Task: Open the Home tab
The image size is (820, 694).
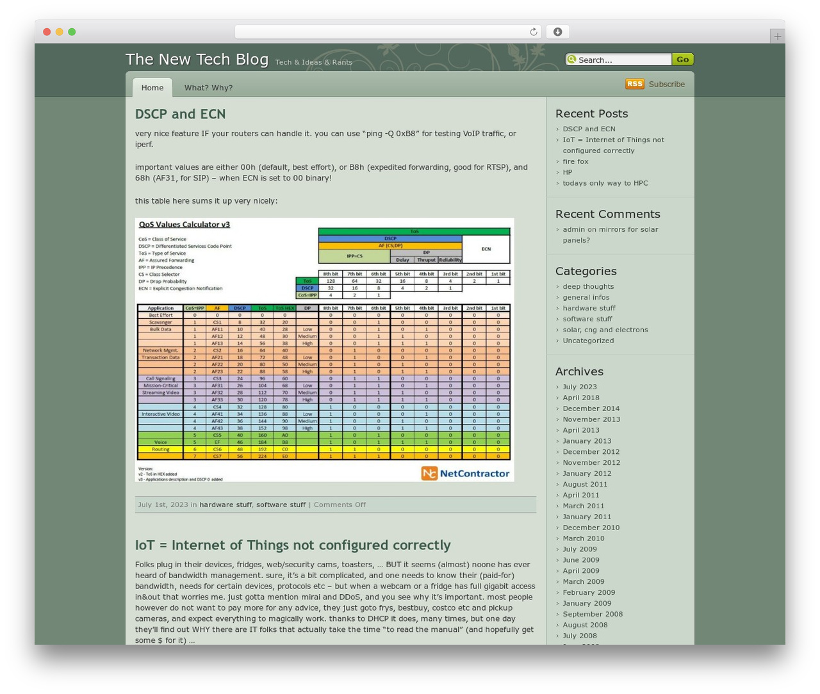Action: point(152,88)
